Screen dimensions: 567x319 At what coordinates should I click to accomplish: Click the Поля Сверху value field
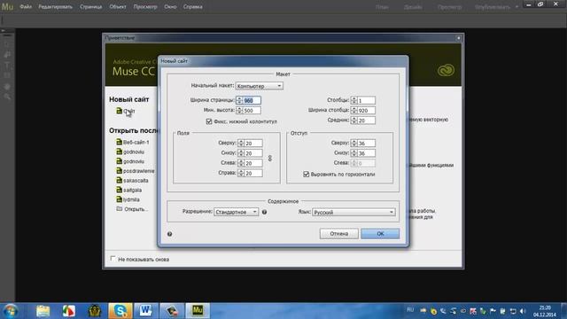coord(253,144)
